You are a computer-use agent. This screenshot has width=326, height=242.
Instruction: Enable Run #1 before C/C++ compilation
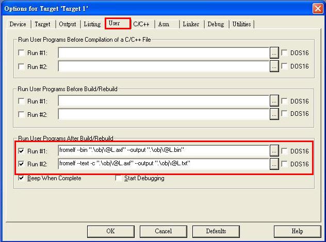[22, 53]
